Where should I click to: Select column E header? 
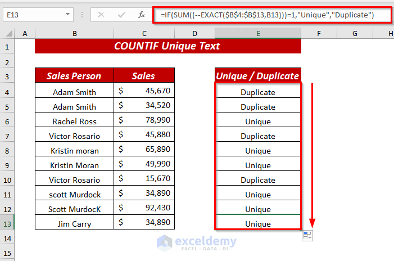click(258, 33)
